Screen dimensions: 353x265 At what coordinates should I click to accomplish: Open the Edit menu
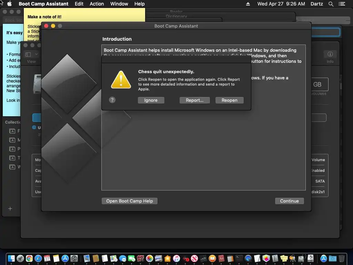tap(79, 4)
